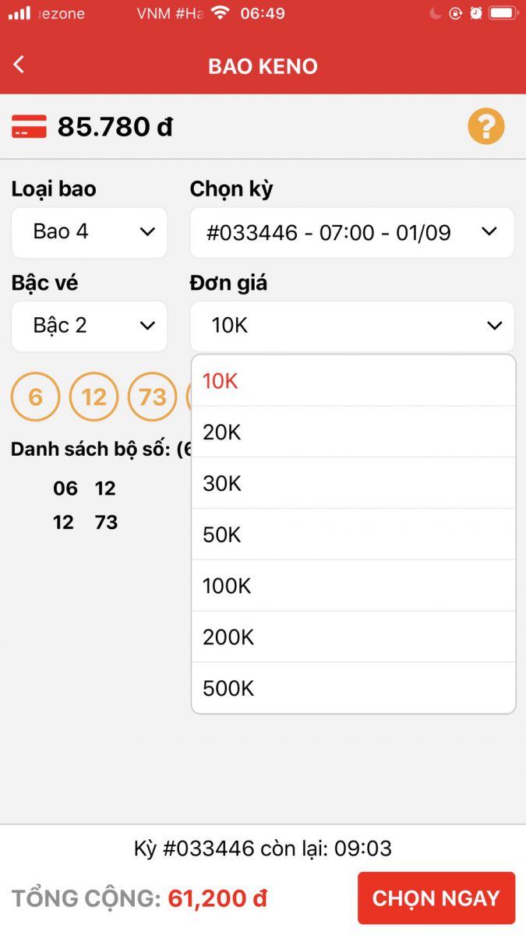Screen dimensions: 526x935
Task: Choose the 500K price option
Action: click(353, 688)
